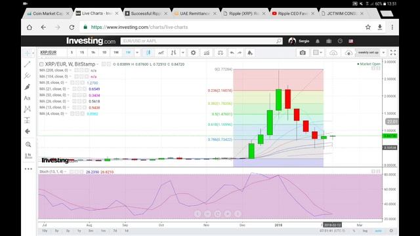Go to browser home
Screen dimensions: 420x236
29,27
